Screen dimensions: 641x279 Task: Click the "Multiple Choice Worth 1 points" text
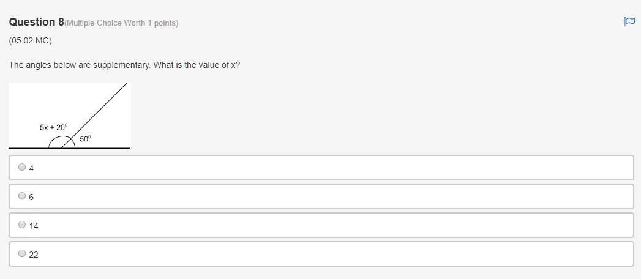[x=122, y=23]
